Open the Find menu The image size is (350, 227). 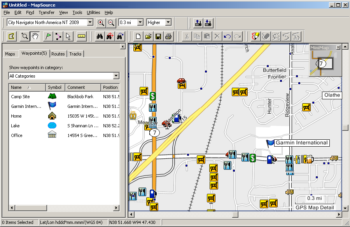tap(30, 12)
